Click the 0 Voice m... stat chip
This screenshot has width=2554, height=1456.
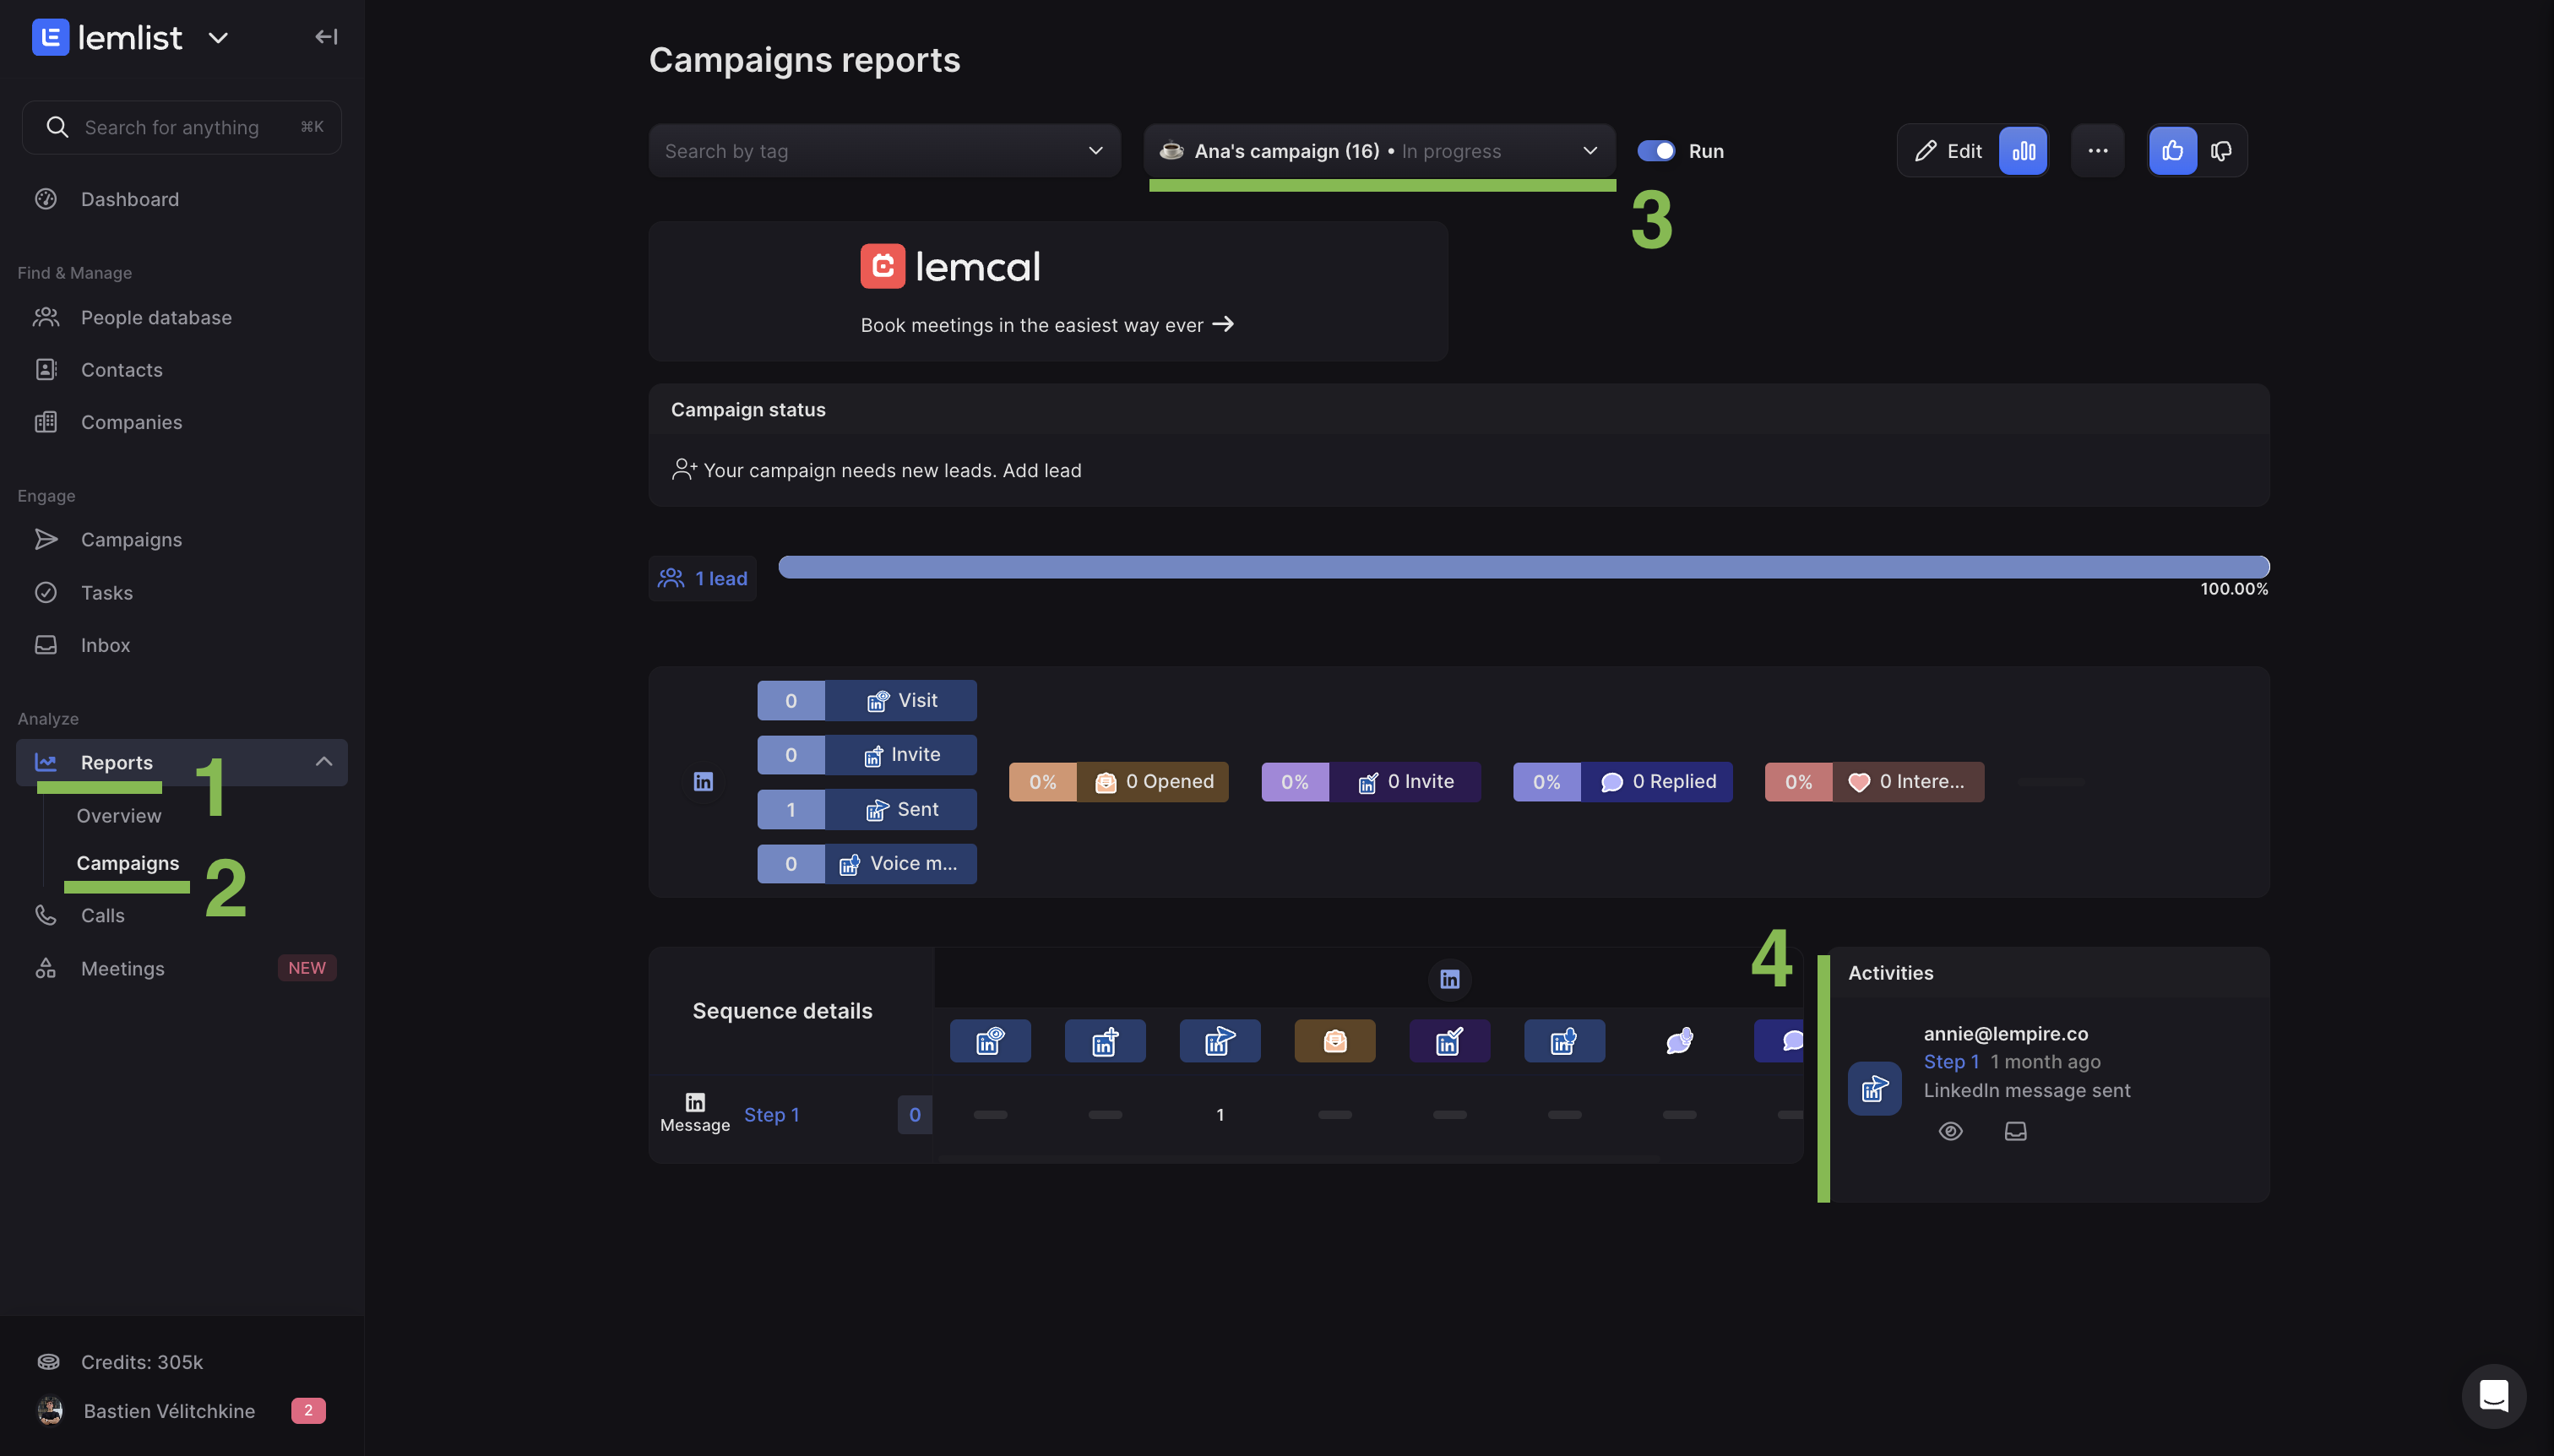coord(867,864)
